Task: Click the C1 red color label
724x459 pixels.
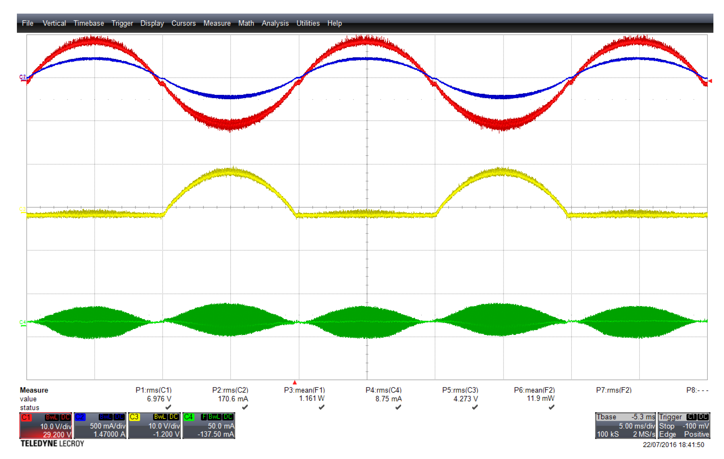Action: point(26,417)
